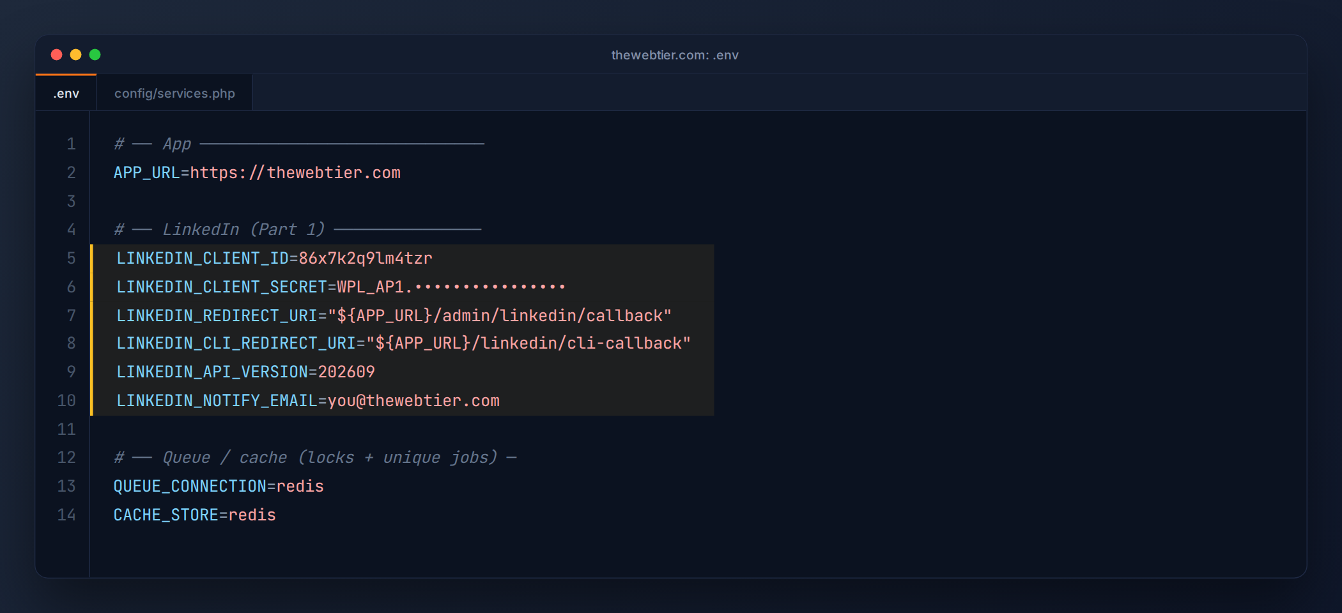The width and height of the screenshot is (1342, 613).
Task: Click the APP_URL line
Action: (257, 173)
